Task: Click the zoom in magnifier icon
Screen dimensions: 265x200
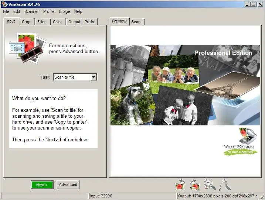Action: 225,185
